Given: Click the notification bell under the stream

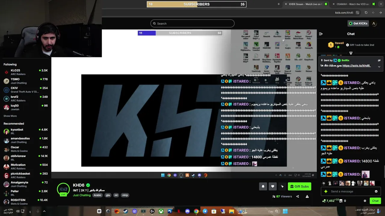Looking at the screenshot, I should click(263, 186).
